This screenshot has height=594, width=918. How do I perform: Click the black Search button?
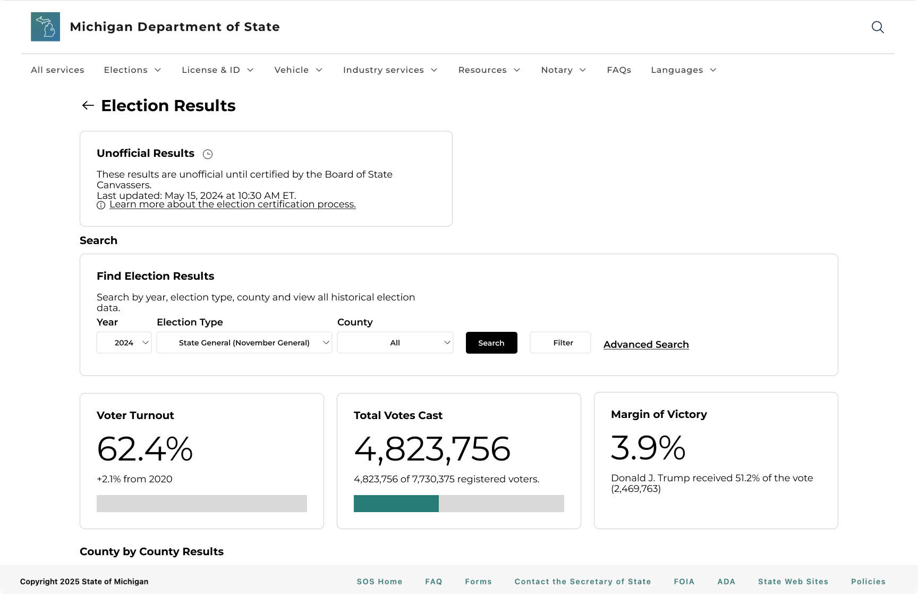coord(491,342)
